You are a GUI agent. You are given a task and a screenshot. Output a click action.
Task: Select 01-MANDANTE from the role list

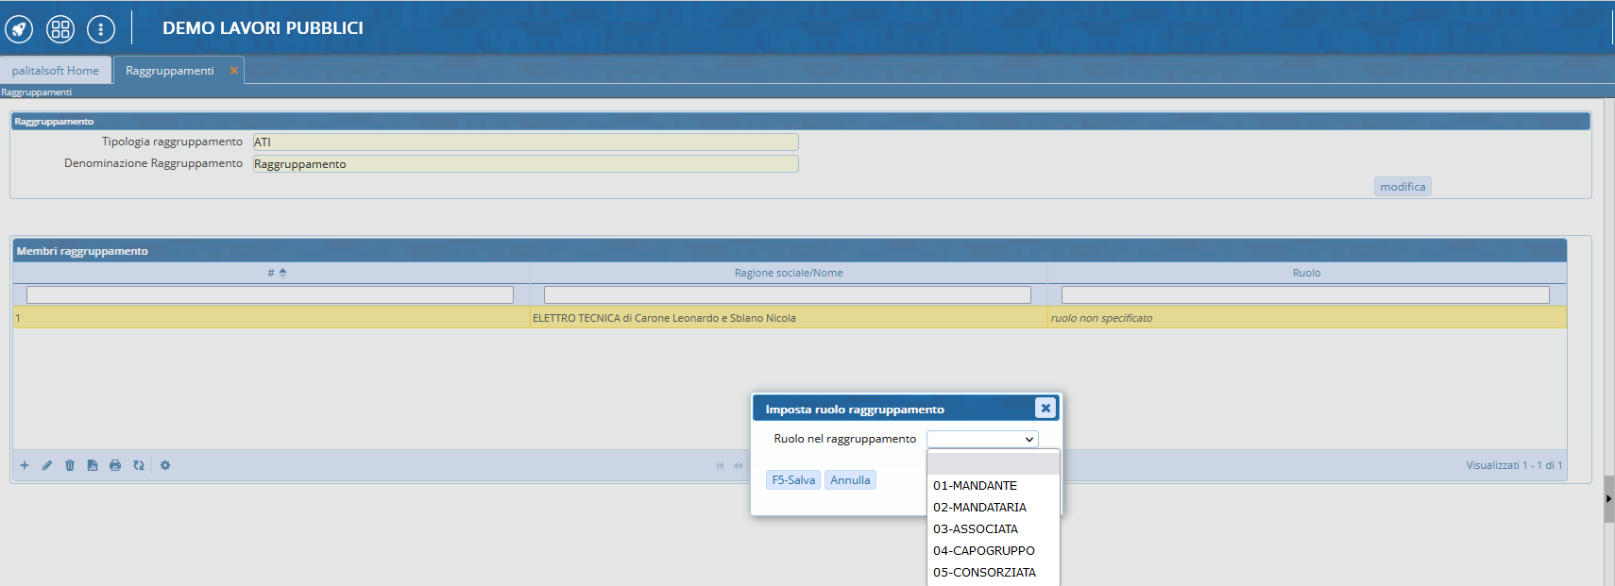(975, 485)
